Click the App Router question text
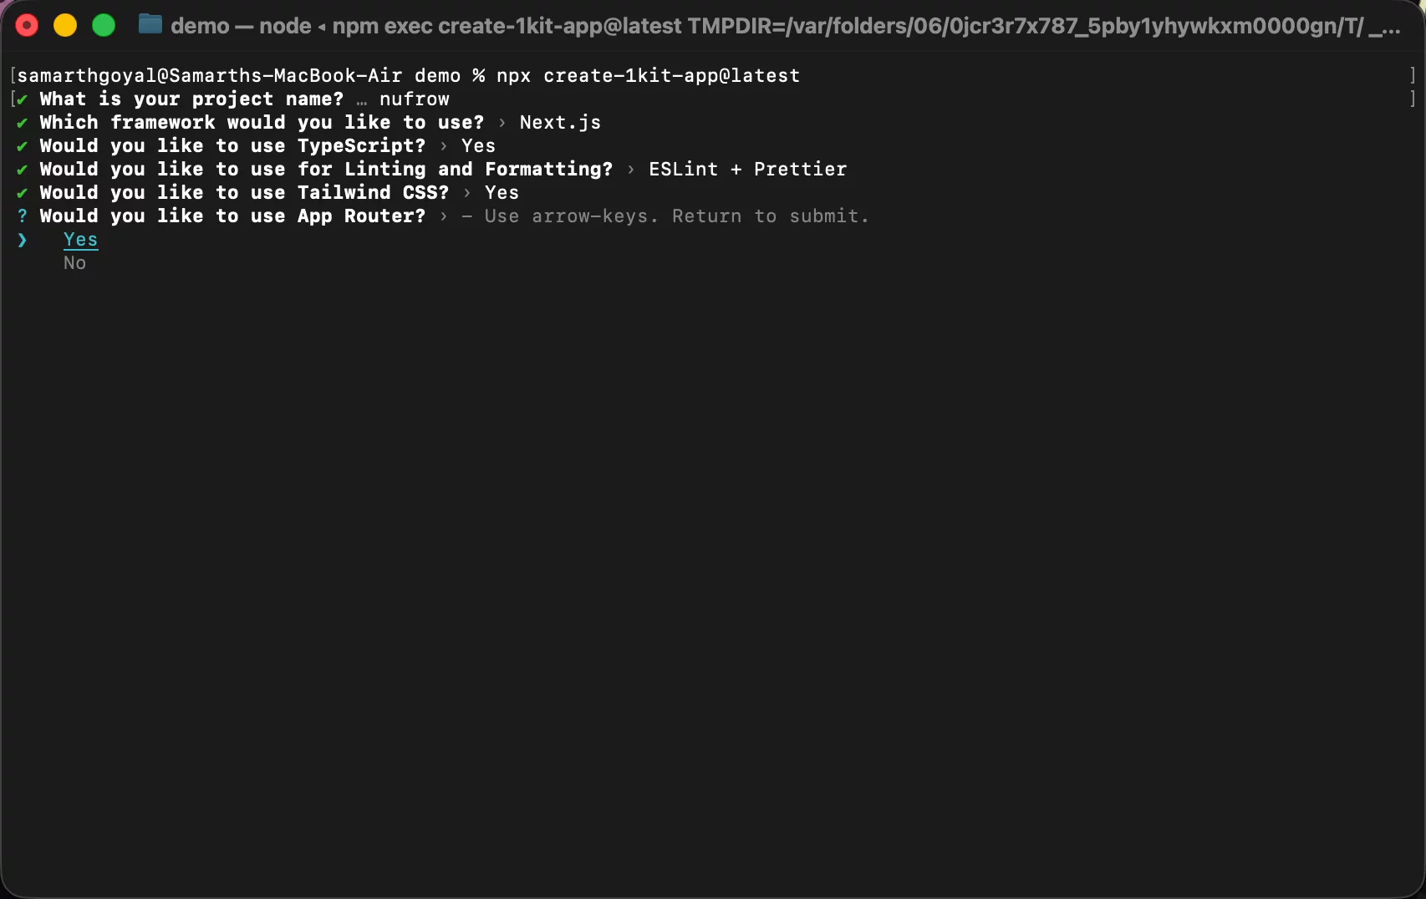This screenshot has width=1426, height=899. 232,216
